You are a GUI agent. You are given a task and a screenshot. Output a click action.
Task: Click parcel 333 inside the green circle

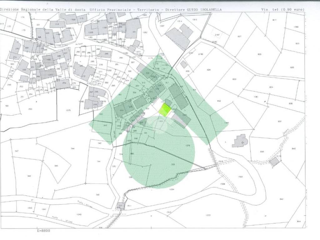tap(172, 164)
